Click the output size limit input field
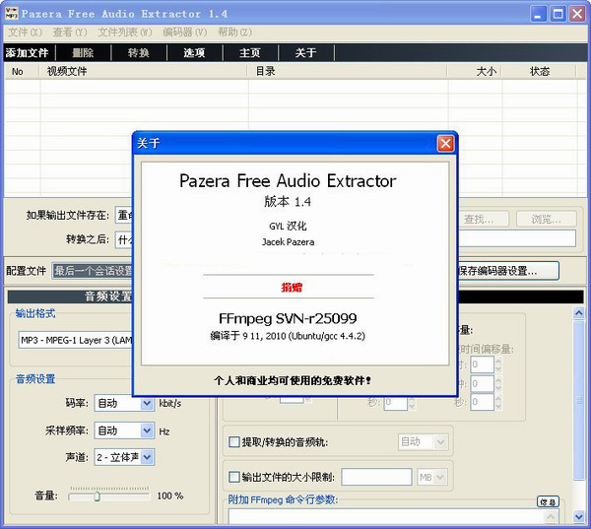 tap(376, 477)
